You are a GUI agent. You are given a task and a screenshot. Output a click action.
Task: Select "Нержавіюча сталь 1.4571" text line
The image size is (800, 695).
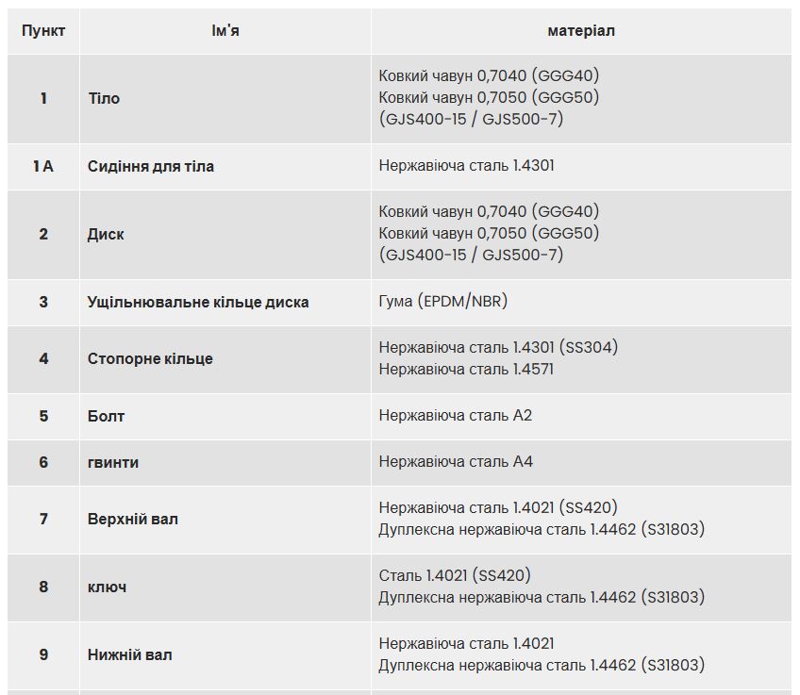point(466,370)
